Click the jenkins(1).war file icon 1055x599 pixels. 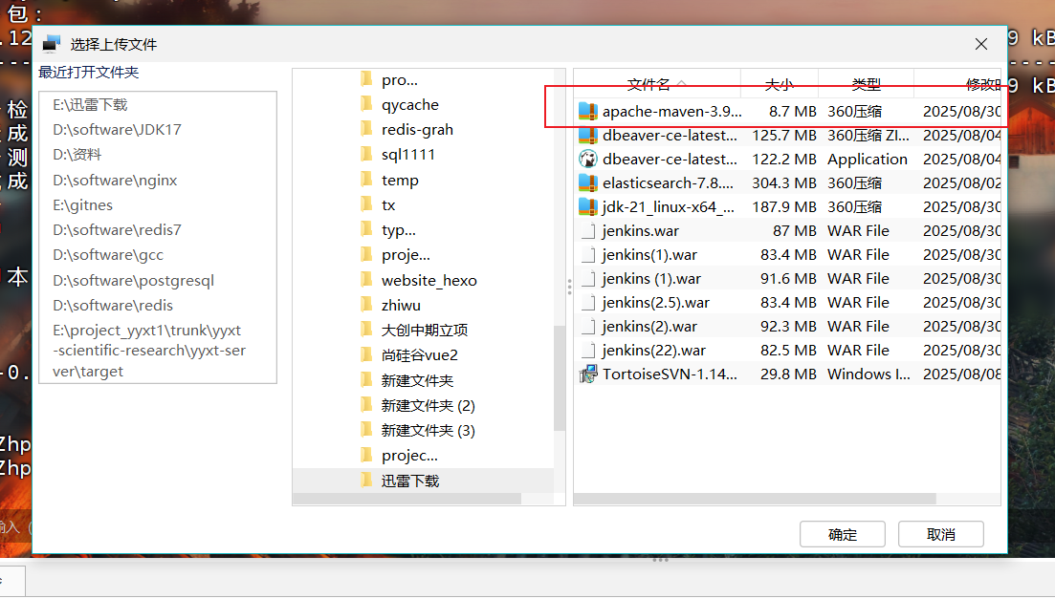[588, 255]
